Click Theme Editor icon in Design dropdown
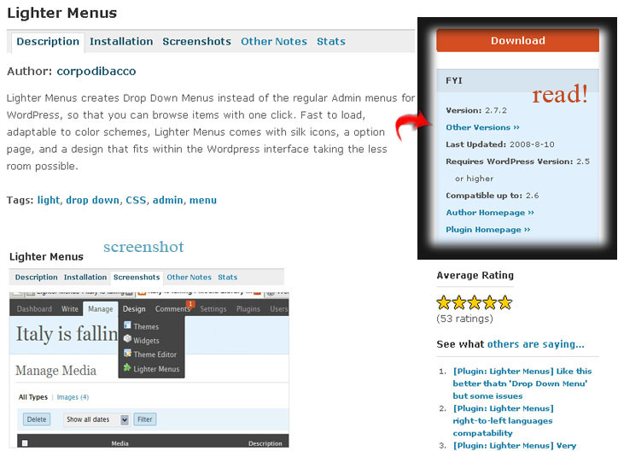The image size is (618, 451). point(127,353)
